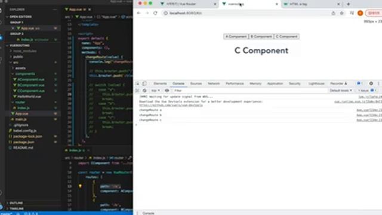The height and width of the screenshot is (215, 382).
Task: Open the Performance tab in DevTools
Action: pyautogui.click(x=235, y=84)
